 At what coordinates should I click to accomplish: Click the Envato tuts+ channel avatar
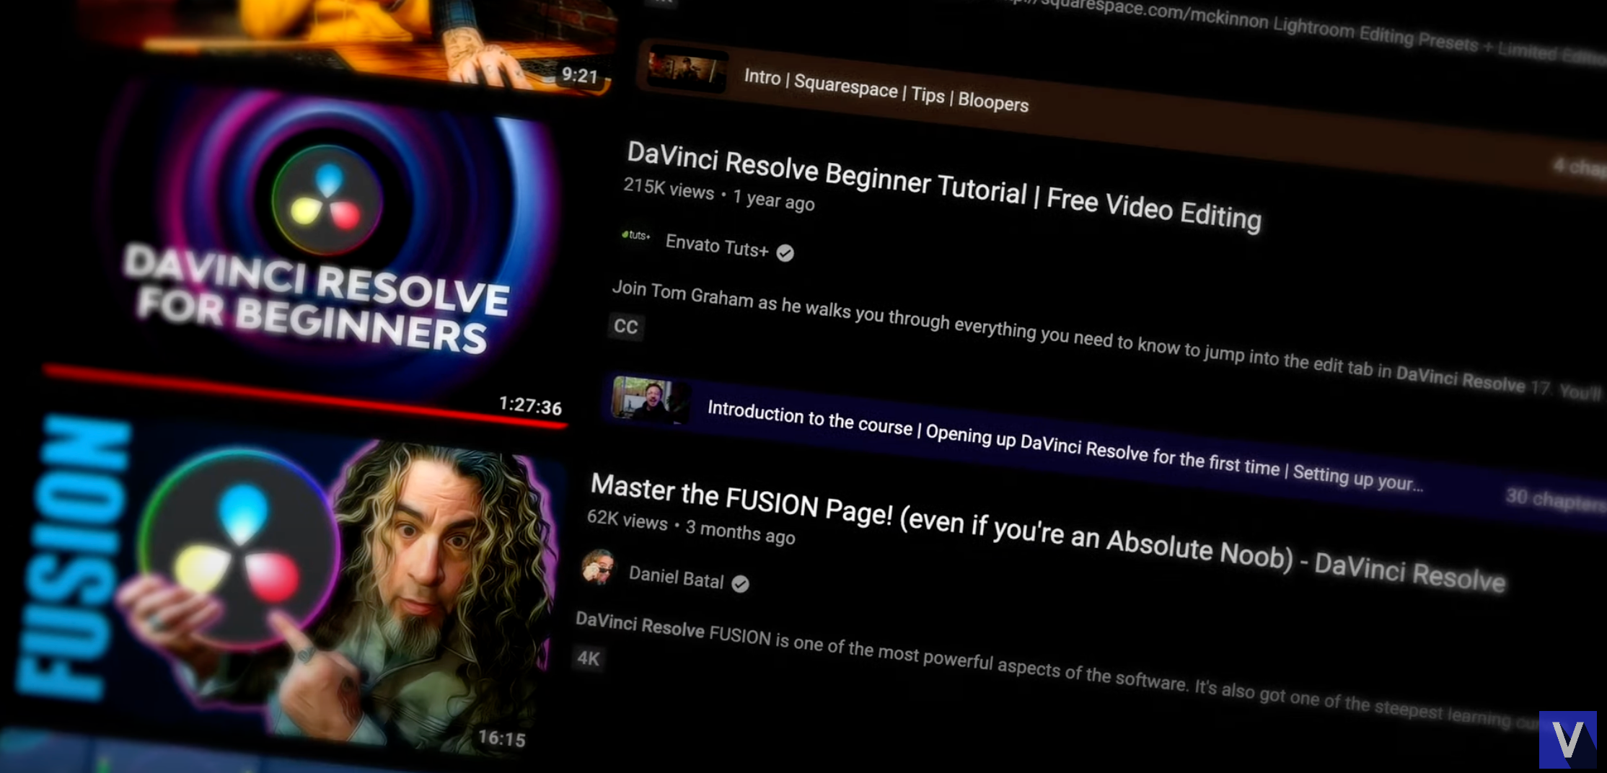tap(635, 235)
